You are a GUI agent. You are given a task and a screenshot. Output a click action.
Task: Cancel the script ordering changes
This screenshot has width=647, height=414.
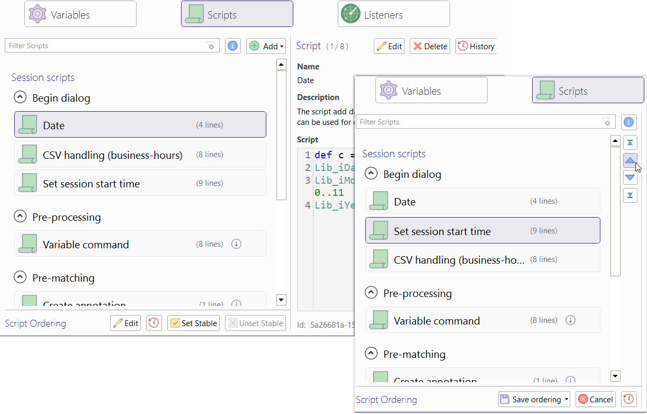pyautogui.click(x=595, y=399)
